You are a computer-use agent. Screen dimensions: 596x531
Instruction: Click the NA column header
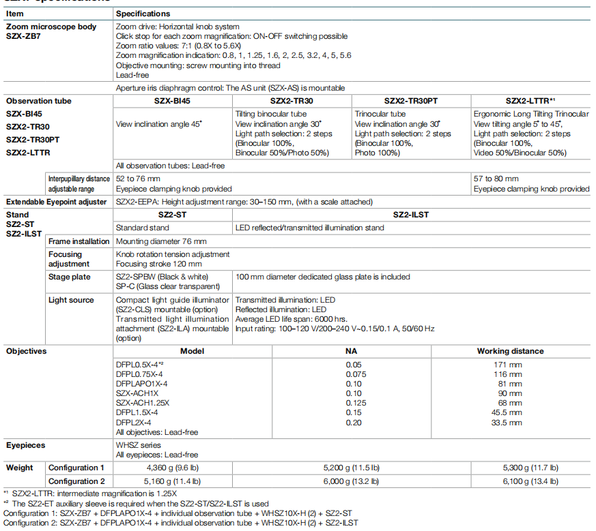tap(351, 352)
